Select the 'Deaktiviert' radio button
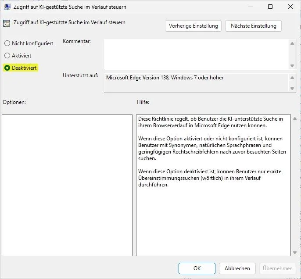The height and width of the screenshot is (279, 301). click(x=7, y=68)
